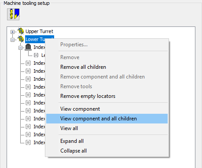202x168 pixels.
Task: Choose Collapse all in context menu
Action: tap(73, 151)
